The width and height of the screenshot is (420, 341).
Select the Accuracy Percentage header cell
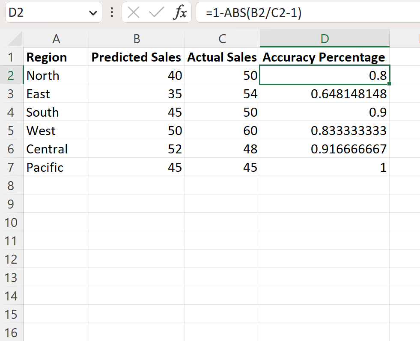coord(325,57)
